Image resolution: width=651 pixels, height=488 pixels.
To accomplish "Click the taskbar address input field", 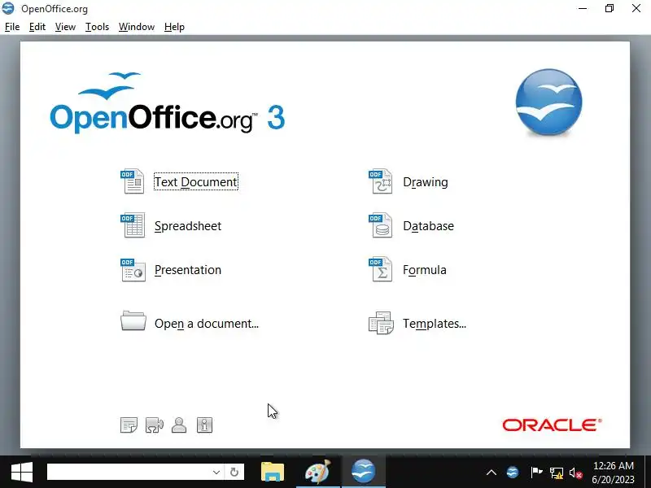I will coord(129,472).
